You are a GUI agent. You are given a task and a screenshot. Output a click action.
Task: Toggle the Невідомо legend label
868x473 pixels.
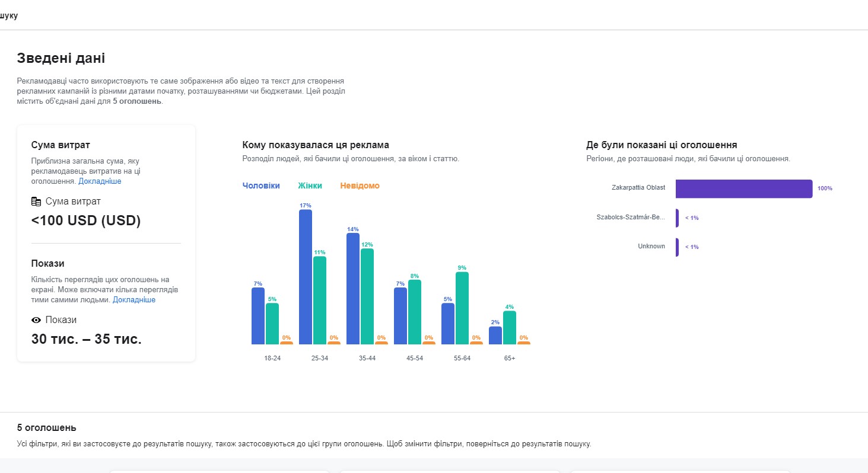(360, 186)
